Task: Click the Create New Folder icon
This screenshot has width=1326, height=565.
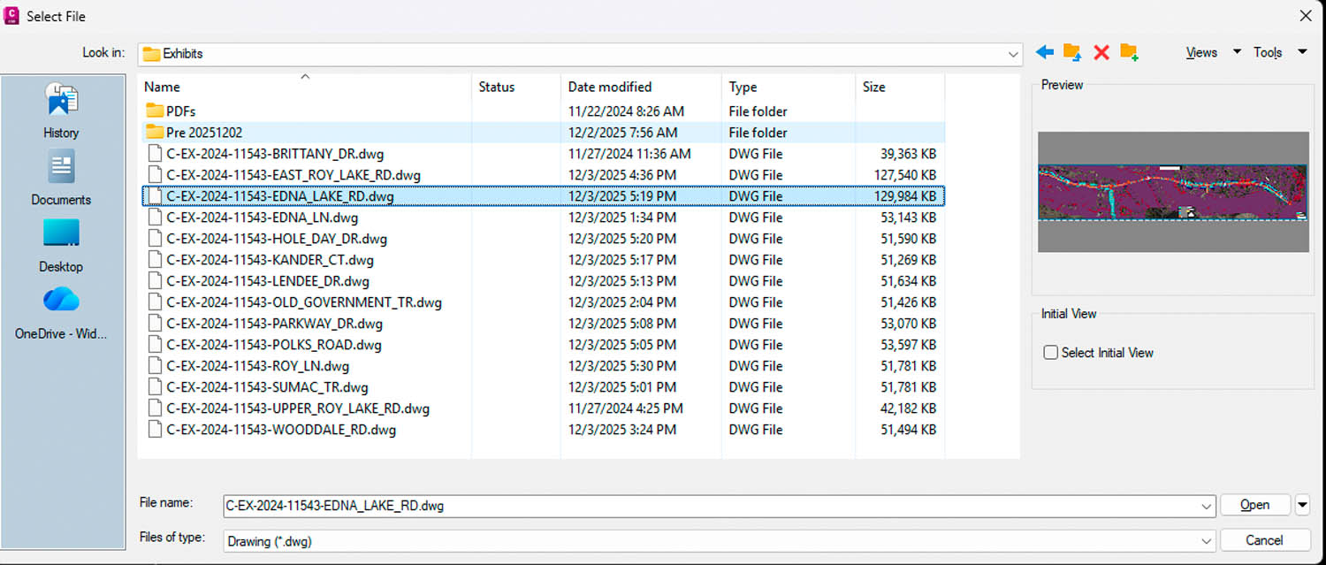Action: (1129, 53)
